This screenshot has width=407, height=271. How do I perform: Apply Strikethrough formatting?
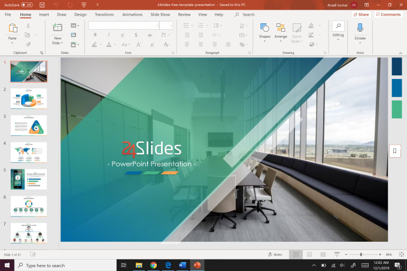click(150, 35)
